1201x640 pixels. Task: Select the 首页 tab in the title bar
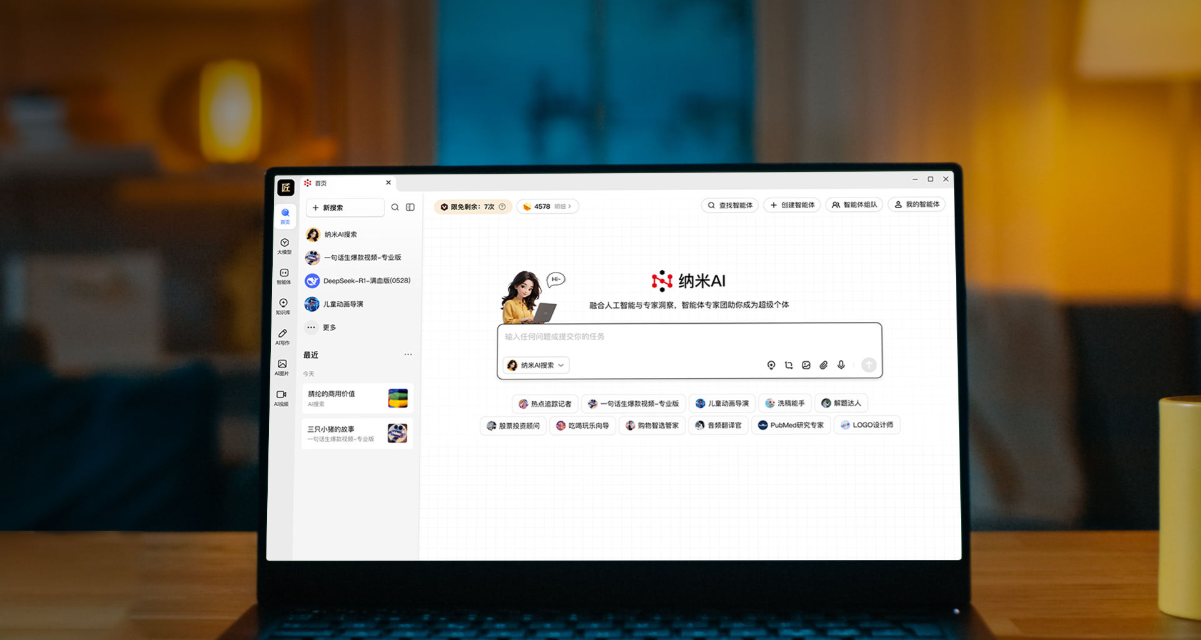[x=348, y=183]
